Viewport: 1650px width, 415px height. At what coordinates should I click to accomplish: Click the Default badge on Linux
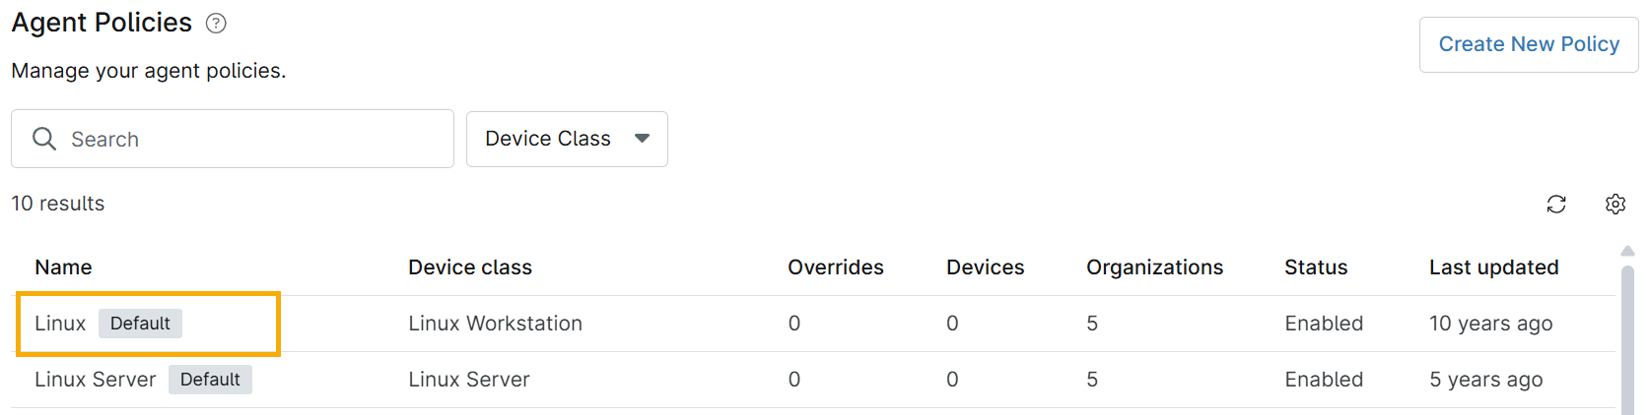tap(140, 324)
